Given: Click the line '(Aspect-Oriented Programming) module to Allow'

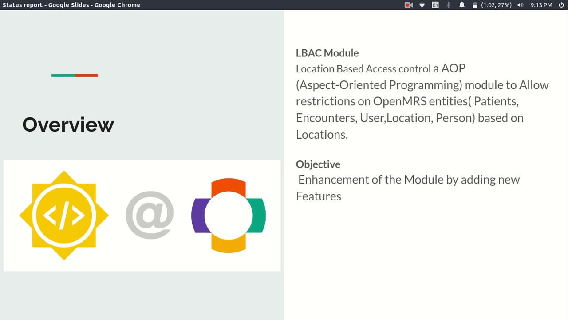Looking at the screenshot, I should point(422,85).
